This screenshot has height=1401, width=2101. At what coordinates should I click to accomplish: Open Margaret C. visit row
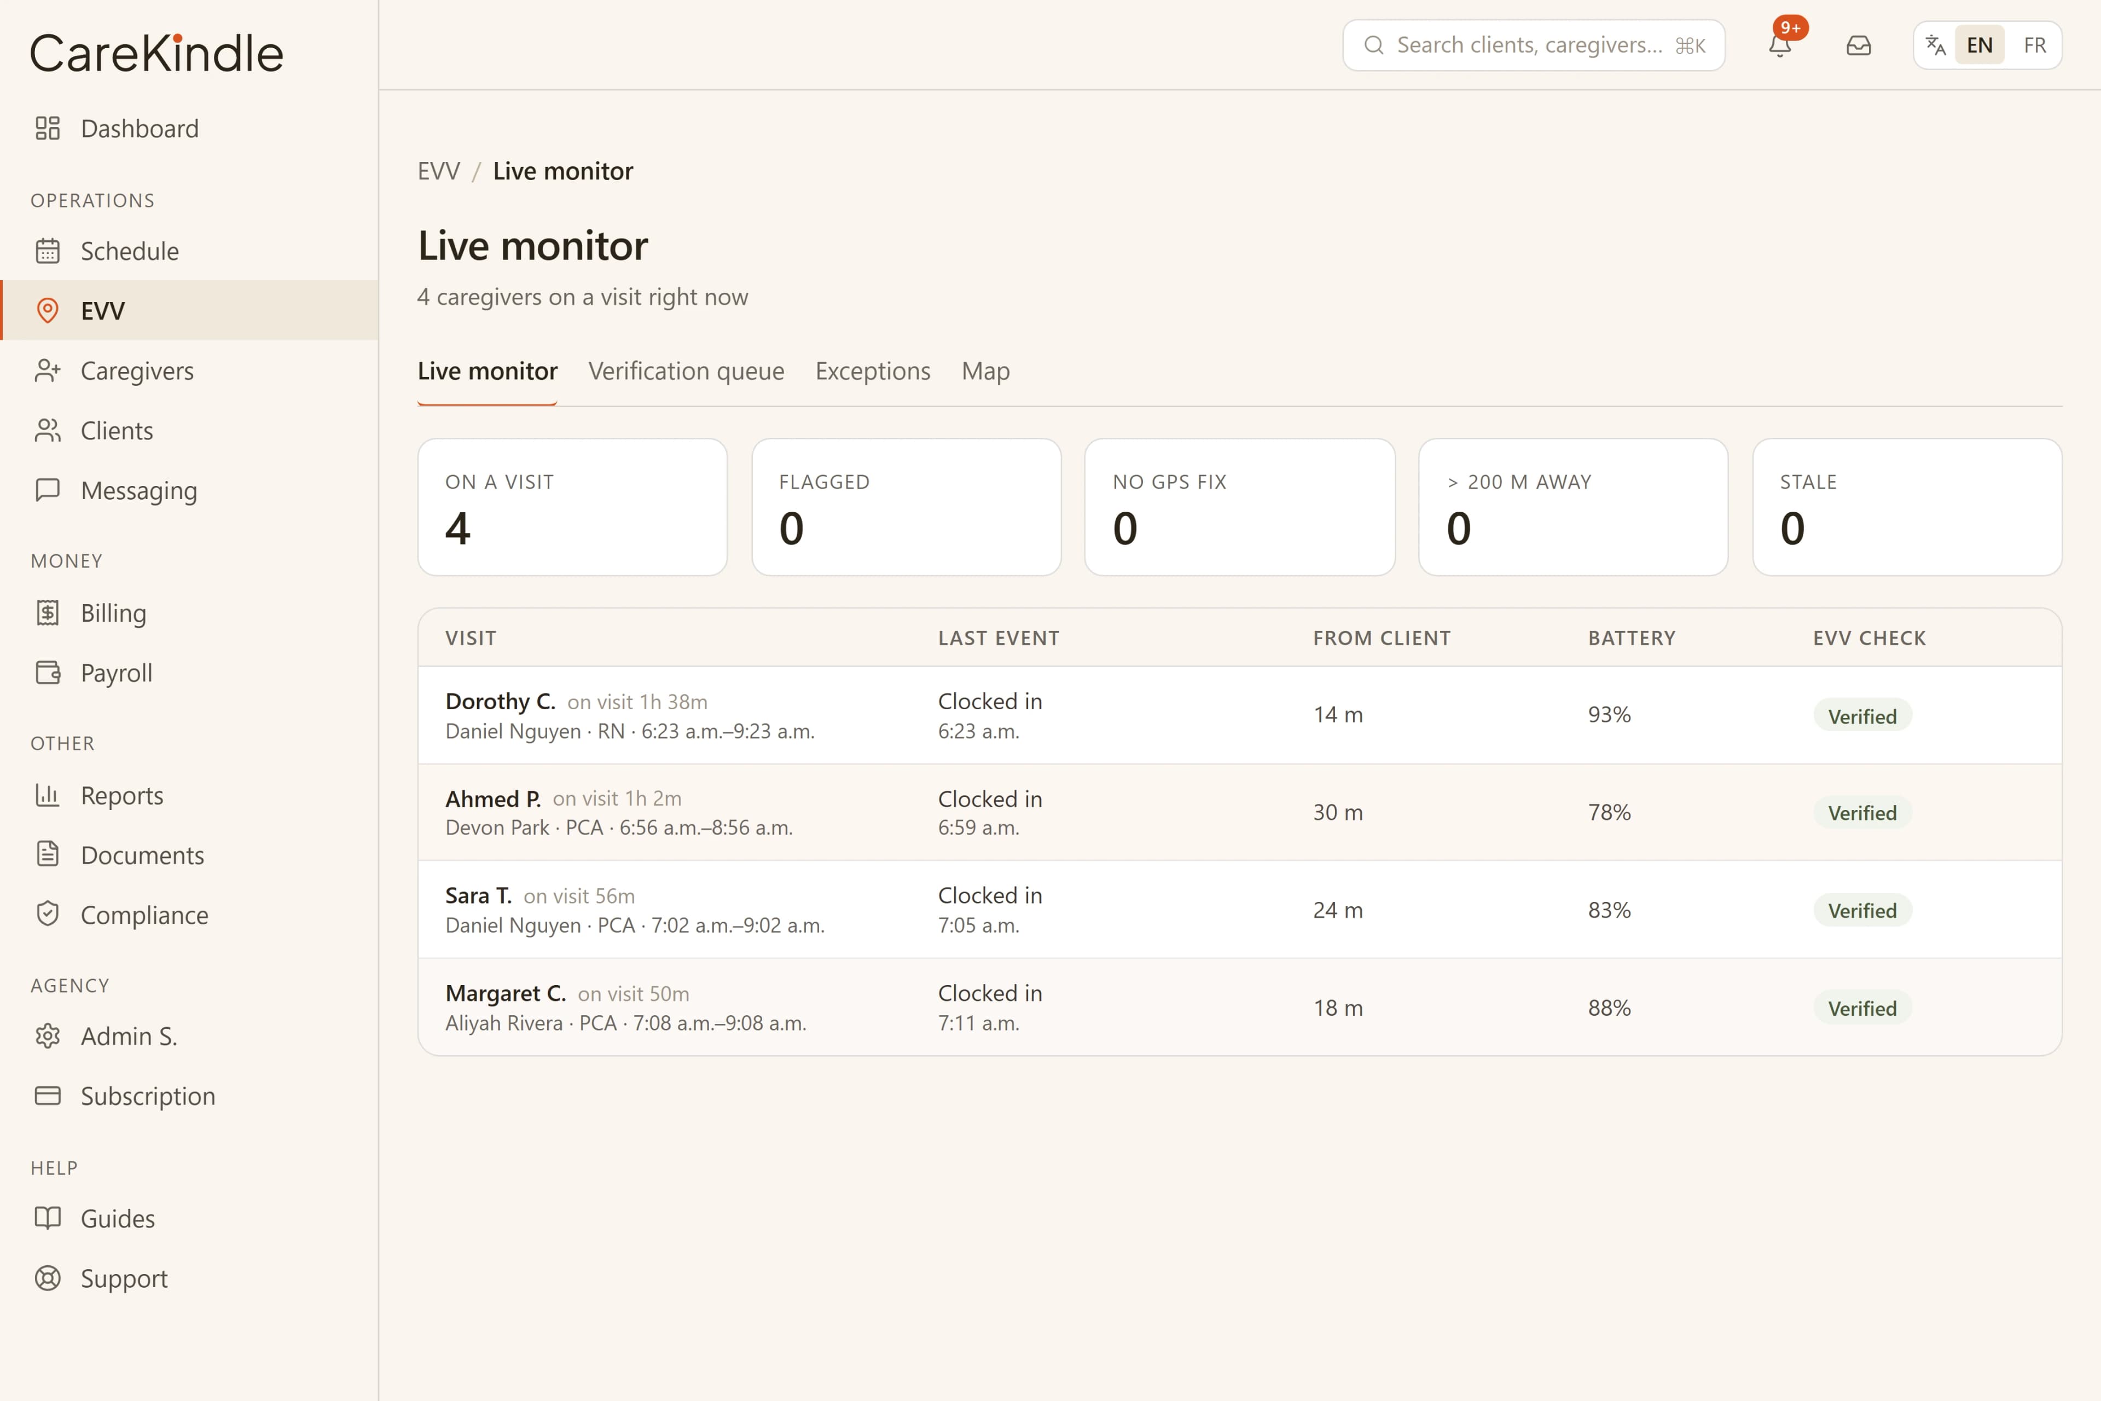pos(1240,1007)
